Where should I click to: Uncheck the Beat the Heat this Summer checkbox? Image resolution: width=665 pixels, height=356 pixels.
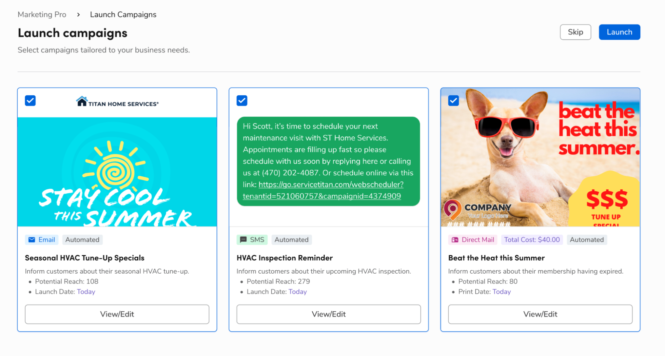pyautogui.click(x=453, y=101)
